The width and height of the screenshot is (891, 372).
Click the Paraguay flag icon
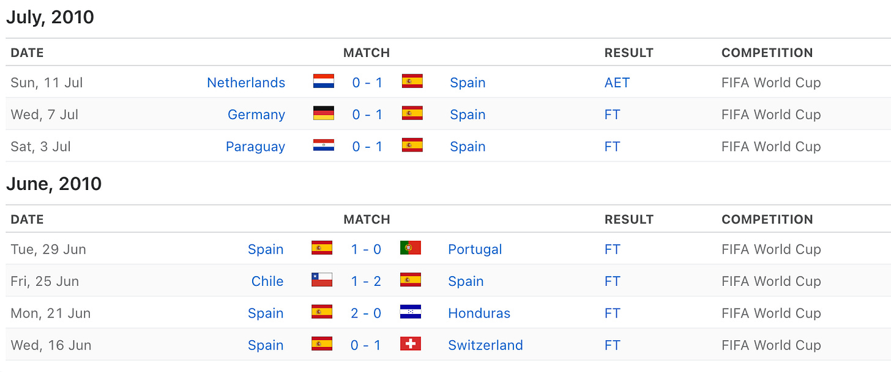tap(324, 146)
